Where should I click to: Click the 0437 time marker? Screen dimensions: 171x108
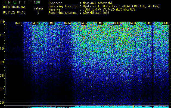click(x=116, y=23)
